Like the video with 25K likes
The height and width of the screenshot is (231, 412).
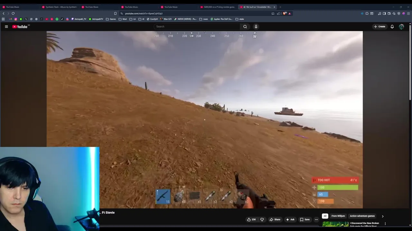pos(251,219)
